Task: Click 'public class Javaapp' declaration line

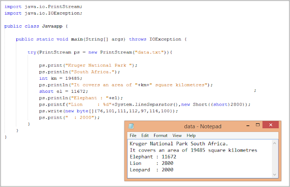Action: 36,26
